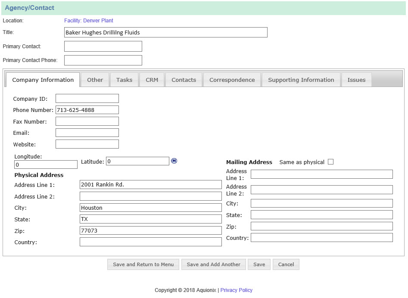Switch to the Issues tab
Viewport: 408px width, 298px height.
click(356, 80)
